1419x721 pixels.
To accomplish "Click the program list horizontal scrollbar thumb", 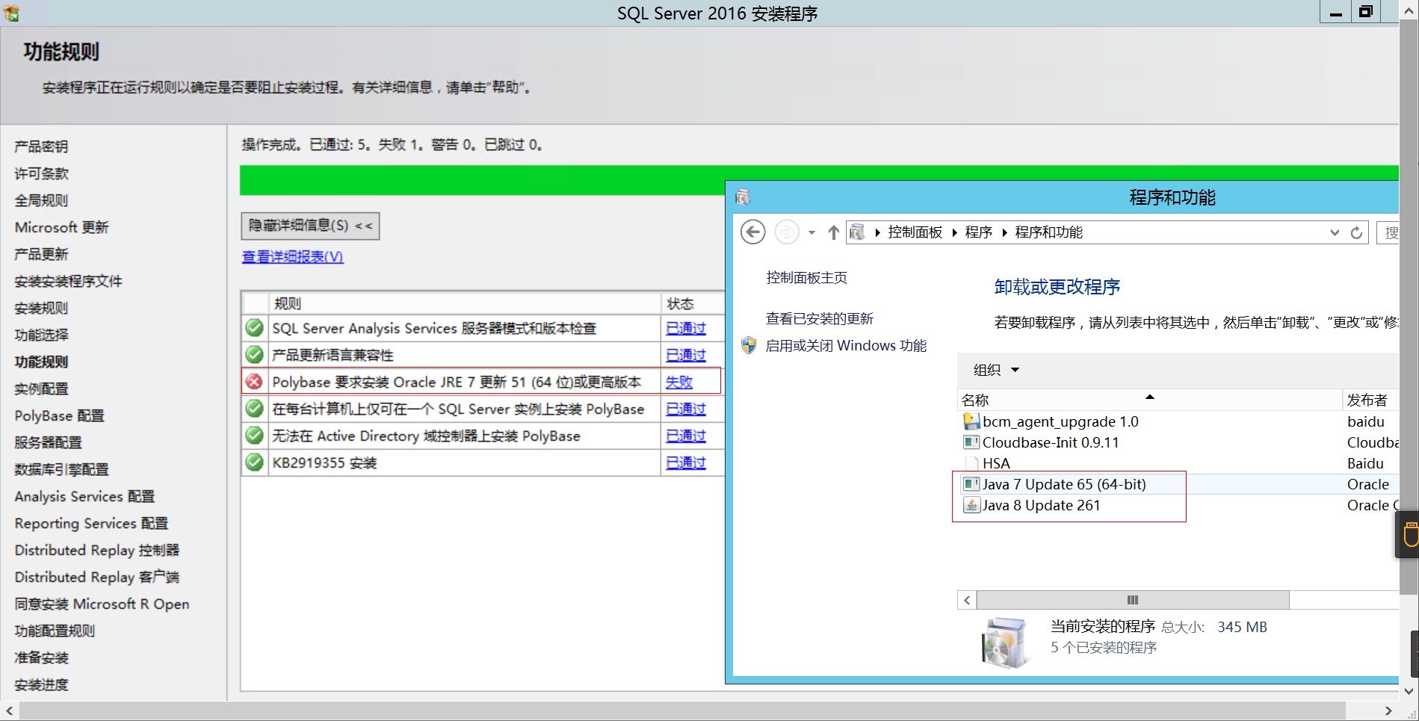I will coord(1133,600).
